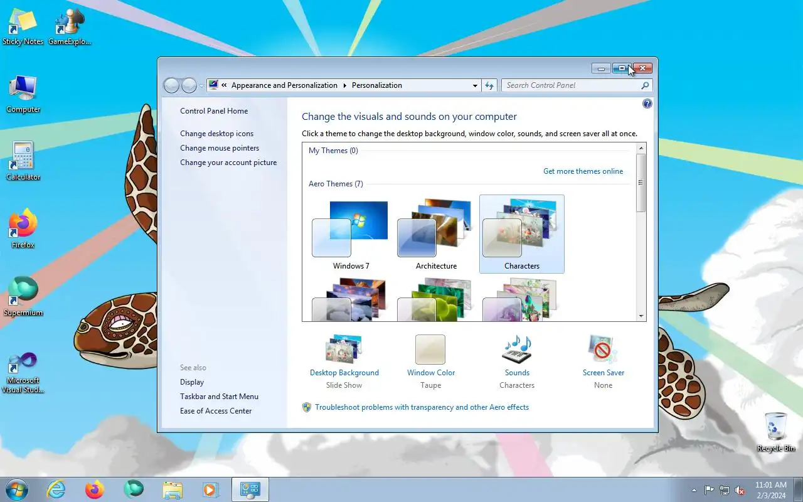The height and width of the screenshot is (502, 803).
Task: Maximize the Personalization window
Action: tap(621, 68)
